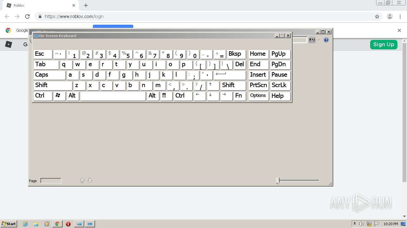Open file explorer from the taskbar
The height and width of the screenshot is (228, 407).
pyautogui.click(x=36, y=224)
